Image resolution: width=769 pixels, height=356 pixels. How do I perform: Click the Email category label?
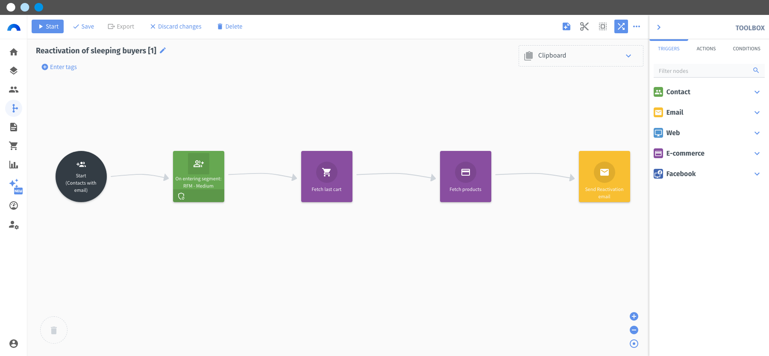coord(675,113)
